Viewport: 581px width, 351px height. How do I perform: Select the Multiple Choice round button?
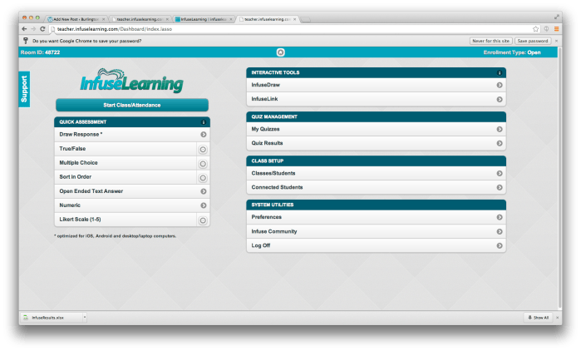coord(203,163)
